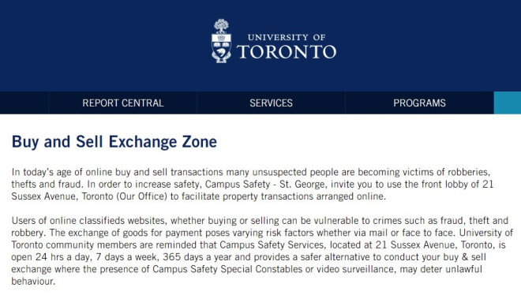Click the second paragraph starting Users of online
The height and width of the screenshot is (295, 521).
pos(262,251)
